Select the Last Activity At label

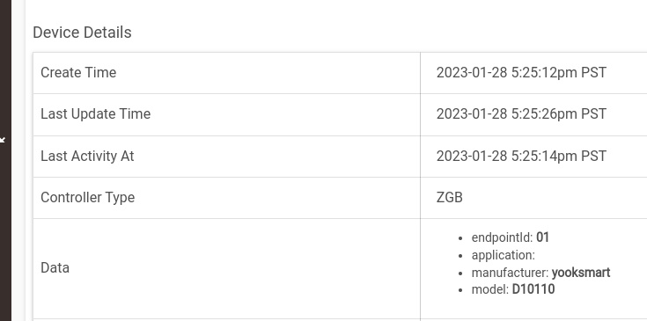tap(87, 157)
